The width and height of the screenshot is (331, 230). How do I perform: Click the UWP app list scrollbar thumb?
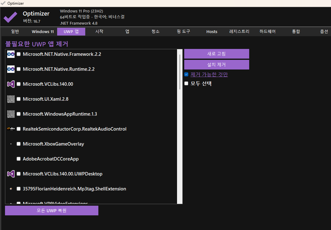(180, 72)
